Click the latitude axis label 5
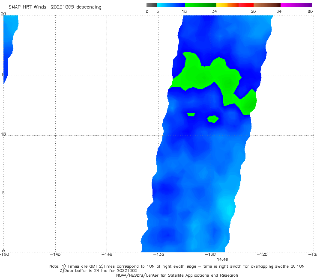317x278 pixels. point(3,192)
